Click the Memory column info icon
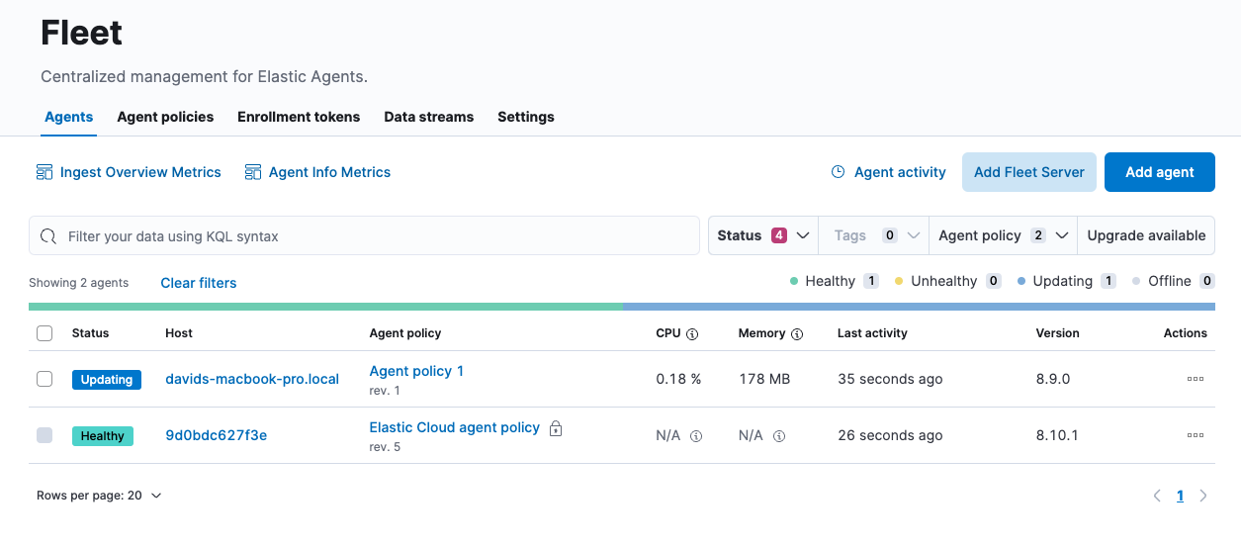The width and height of the screenshot is (1241, 547). point(797,334)
